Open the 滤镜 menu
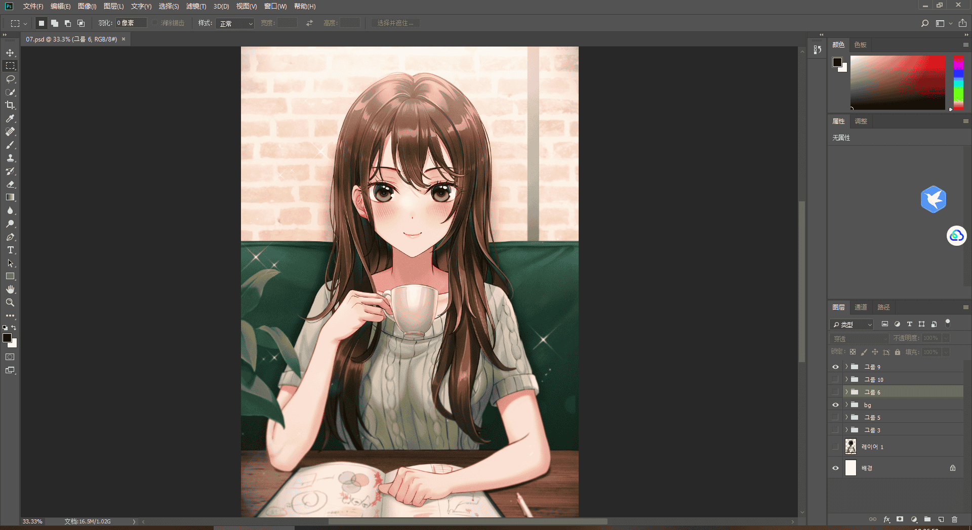The width and height of the screenshot is (972, 530). point(196,6)
